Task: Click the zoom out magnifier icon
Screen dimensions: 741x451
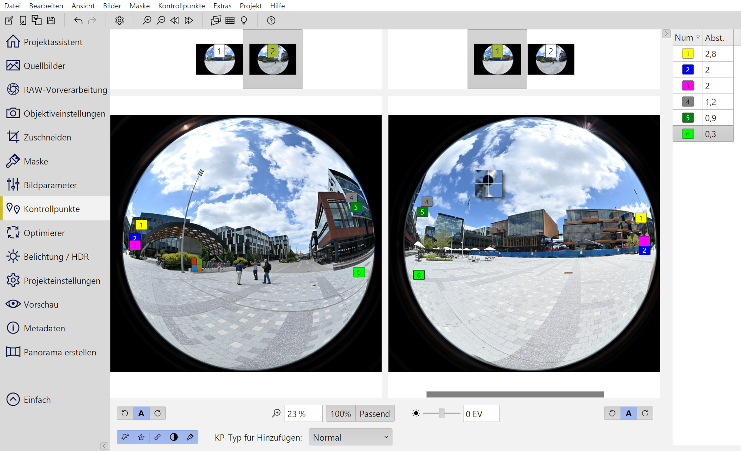Action: coord(161,20)
